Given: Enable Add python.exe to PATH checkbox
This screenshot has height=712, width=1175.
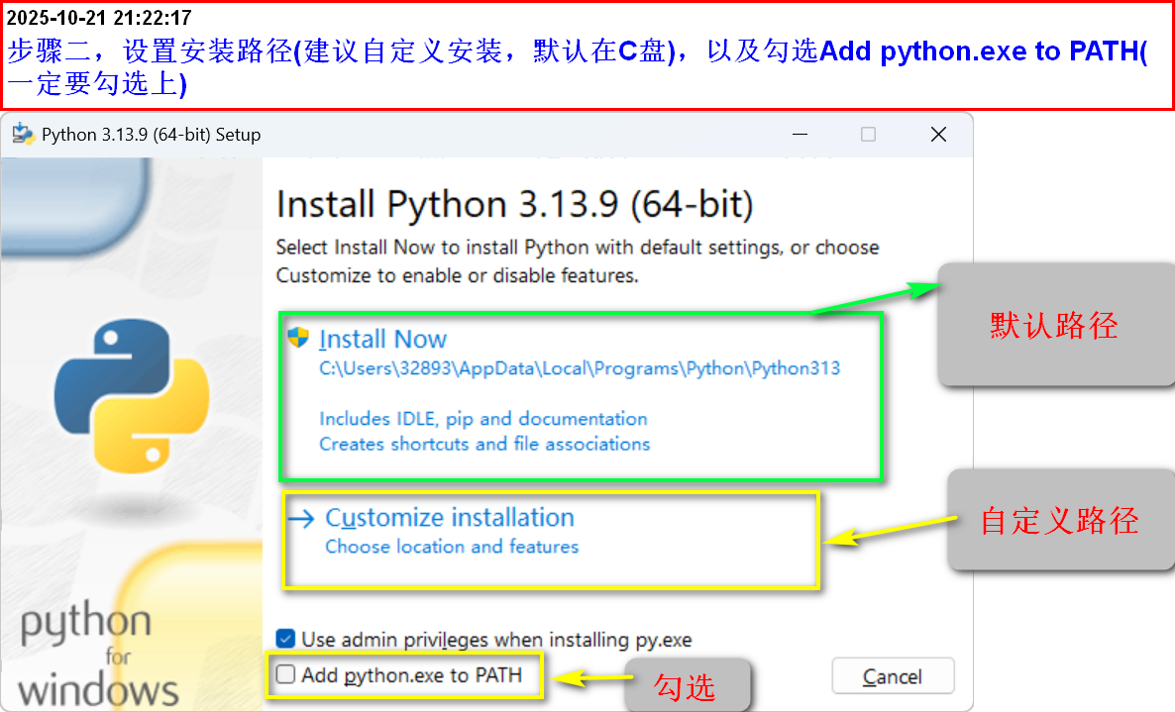Looking at the screenshot, I should coord(285,674).
